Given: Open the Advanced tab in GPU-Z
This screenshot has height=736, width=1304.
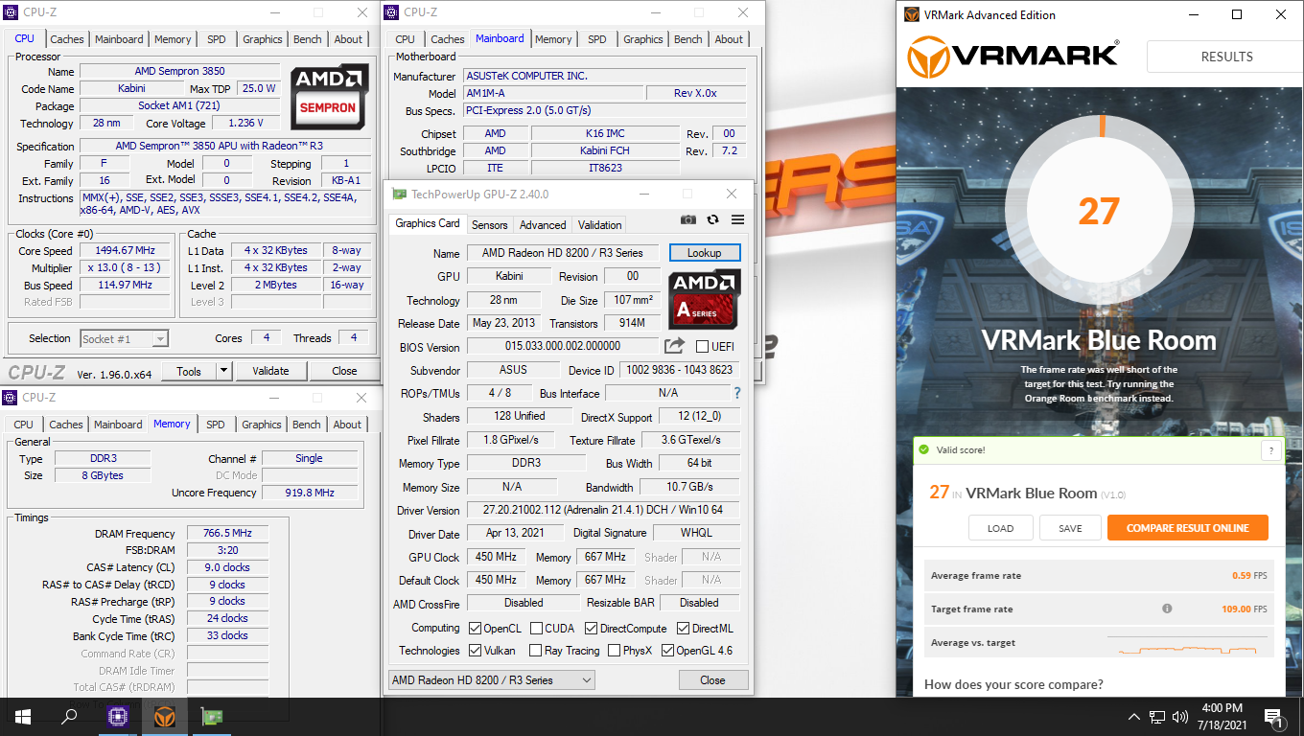Looking at the screenshot, I should (543, 225).
